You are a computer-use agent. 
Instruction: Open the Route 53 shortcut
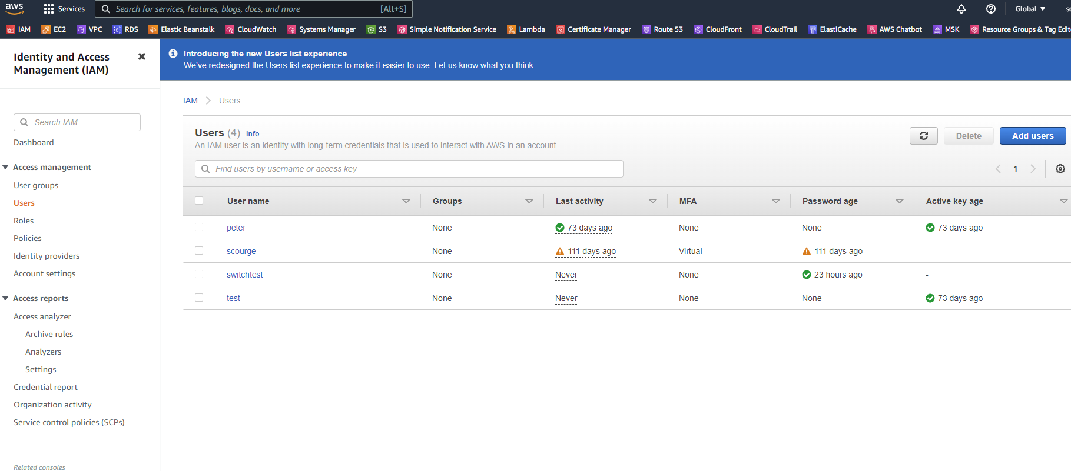click(662, 29)
